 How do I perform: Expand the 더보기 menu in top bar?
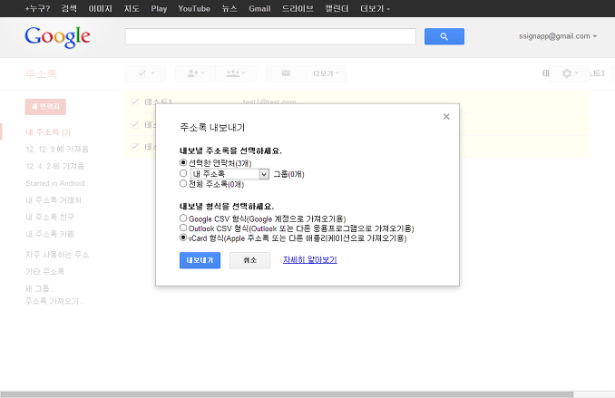[375, 9]
